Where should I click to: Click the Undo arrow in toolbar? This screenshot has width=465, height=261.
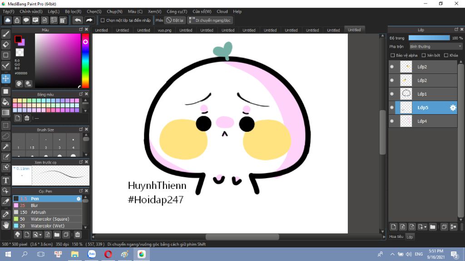click(78, 20)
